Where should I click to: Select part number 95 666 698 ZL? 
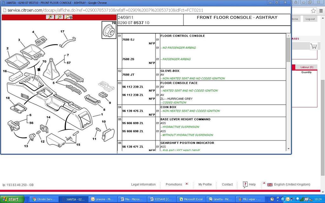click(133, 131)
